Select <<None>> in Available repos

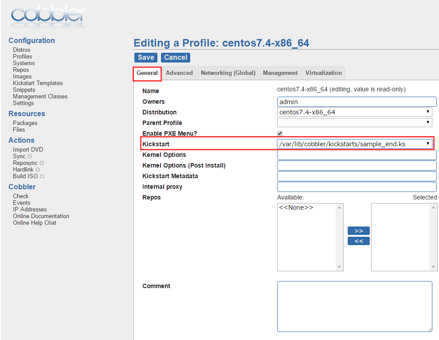coord(296,207)
